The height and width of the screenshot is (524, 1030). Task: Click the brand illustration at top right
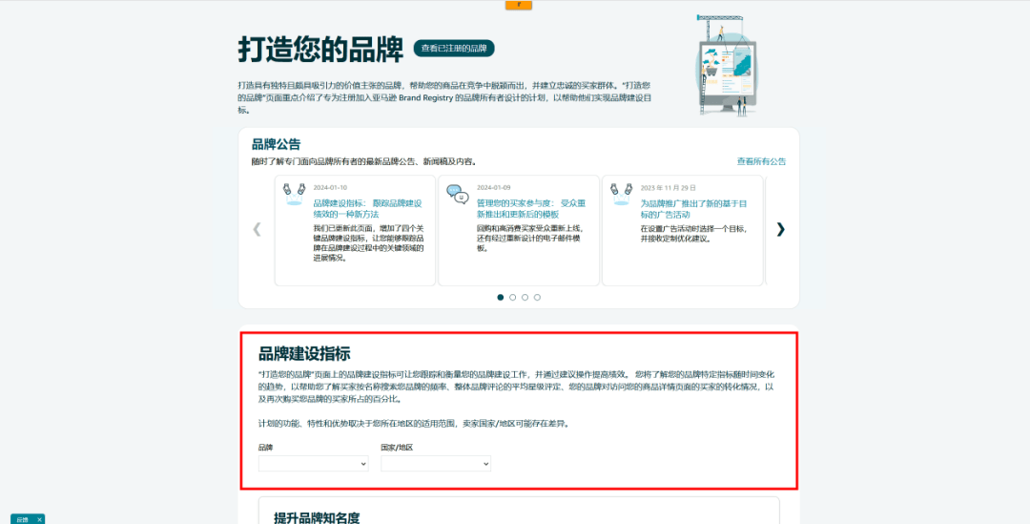727,65
